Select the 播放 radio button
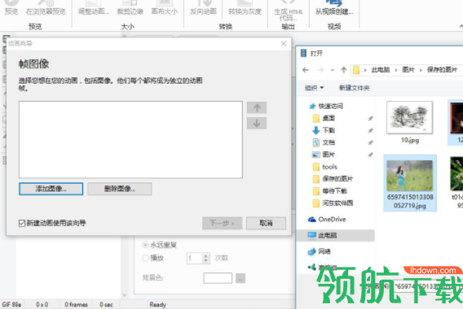This screenshot has width=463, height=309. coord(145,258)
